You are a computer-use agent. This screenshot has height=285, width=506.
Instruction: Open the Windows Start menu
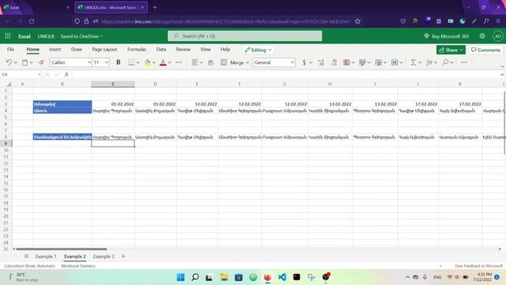[x=181, y=277]
